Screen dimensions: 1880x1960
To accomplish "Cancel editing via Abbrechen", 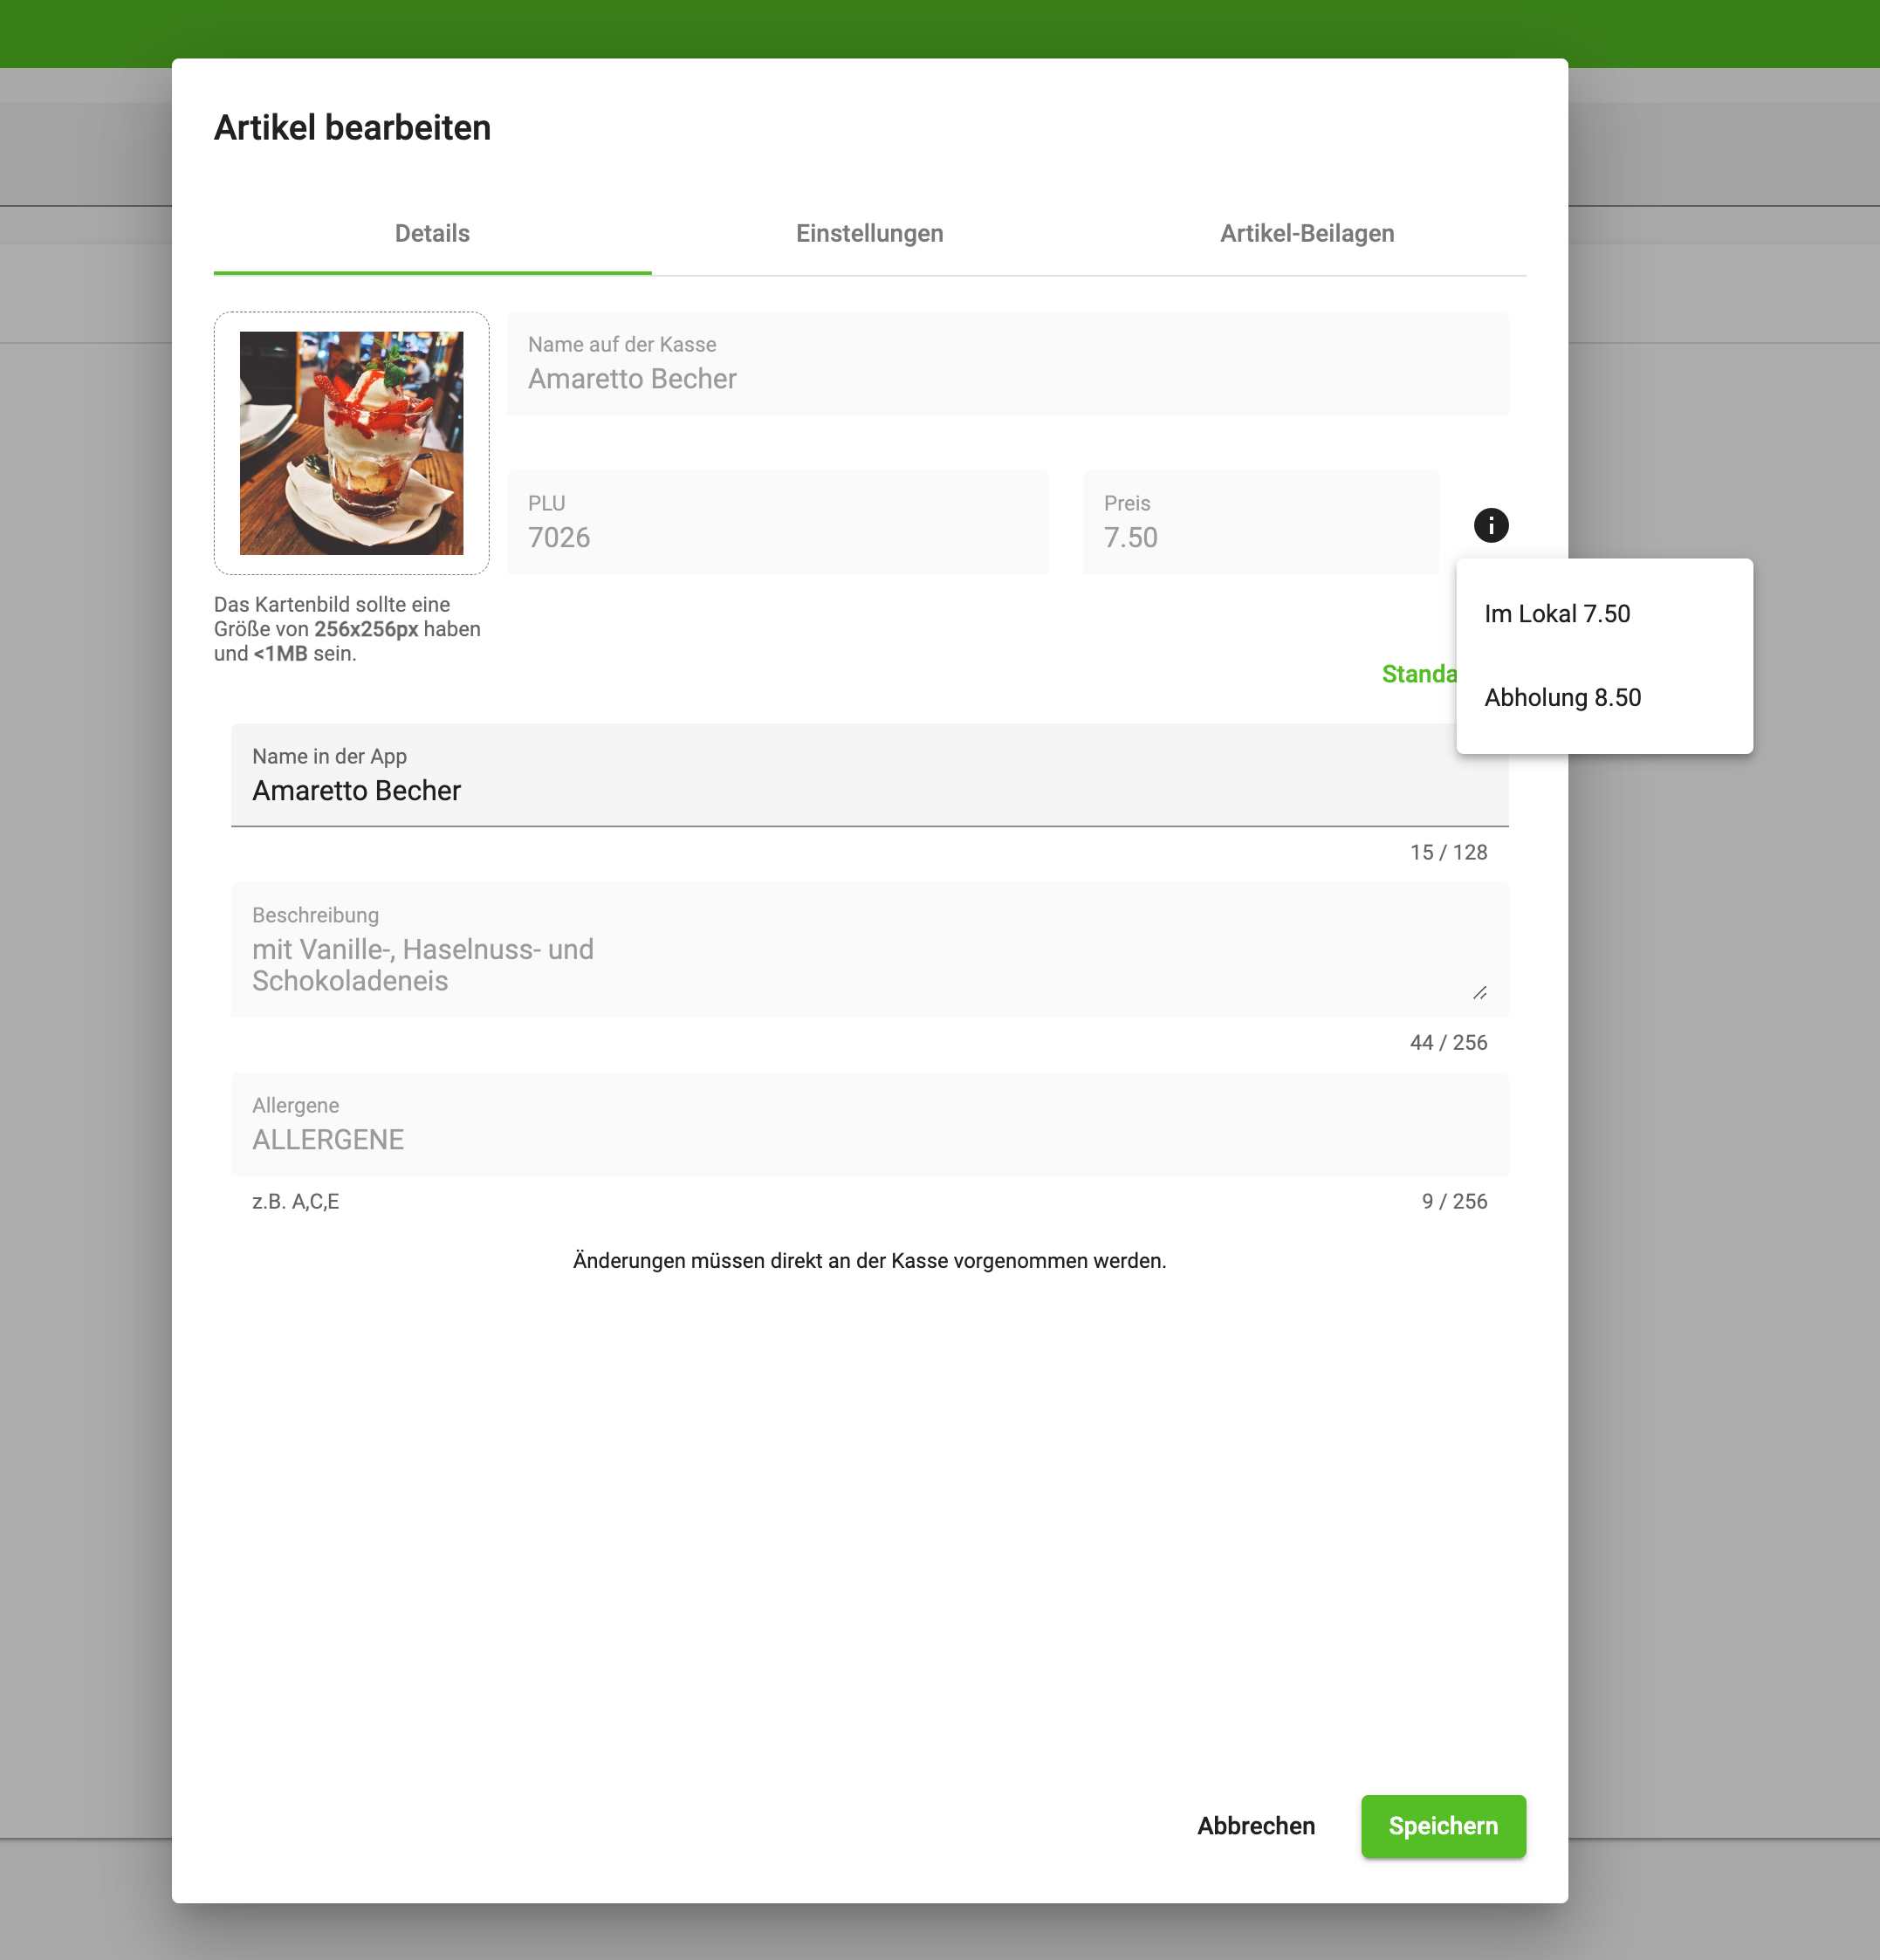I will 1256,1826.
